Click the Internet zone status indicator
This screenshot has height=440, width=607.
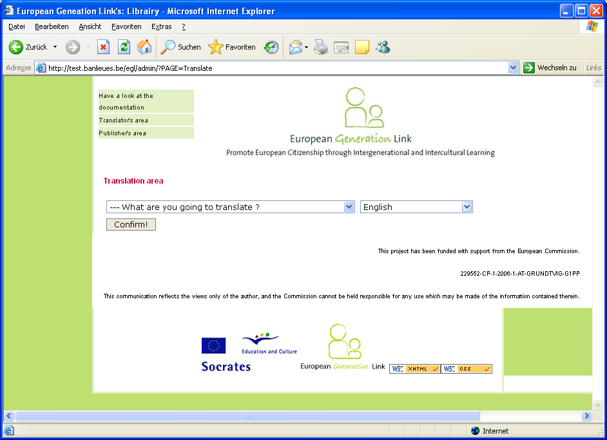[x=490, y=431]
